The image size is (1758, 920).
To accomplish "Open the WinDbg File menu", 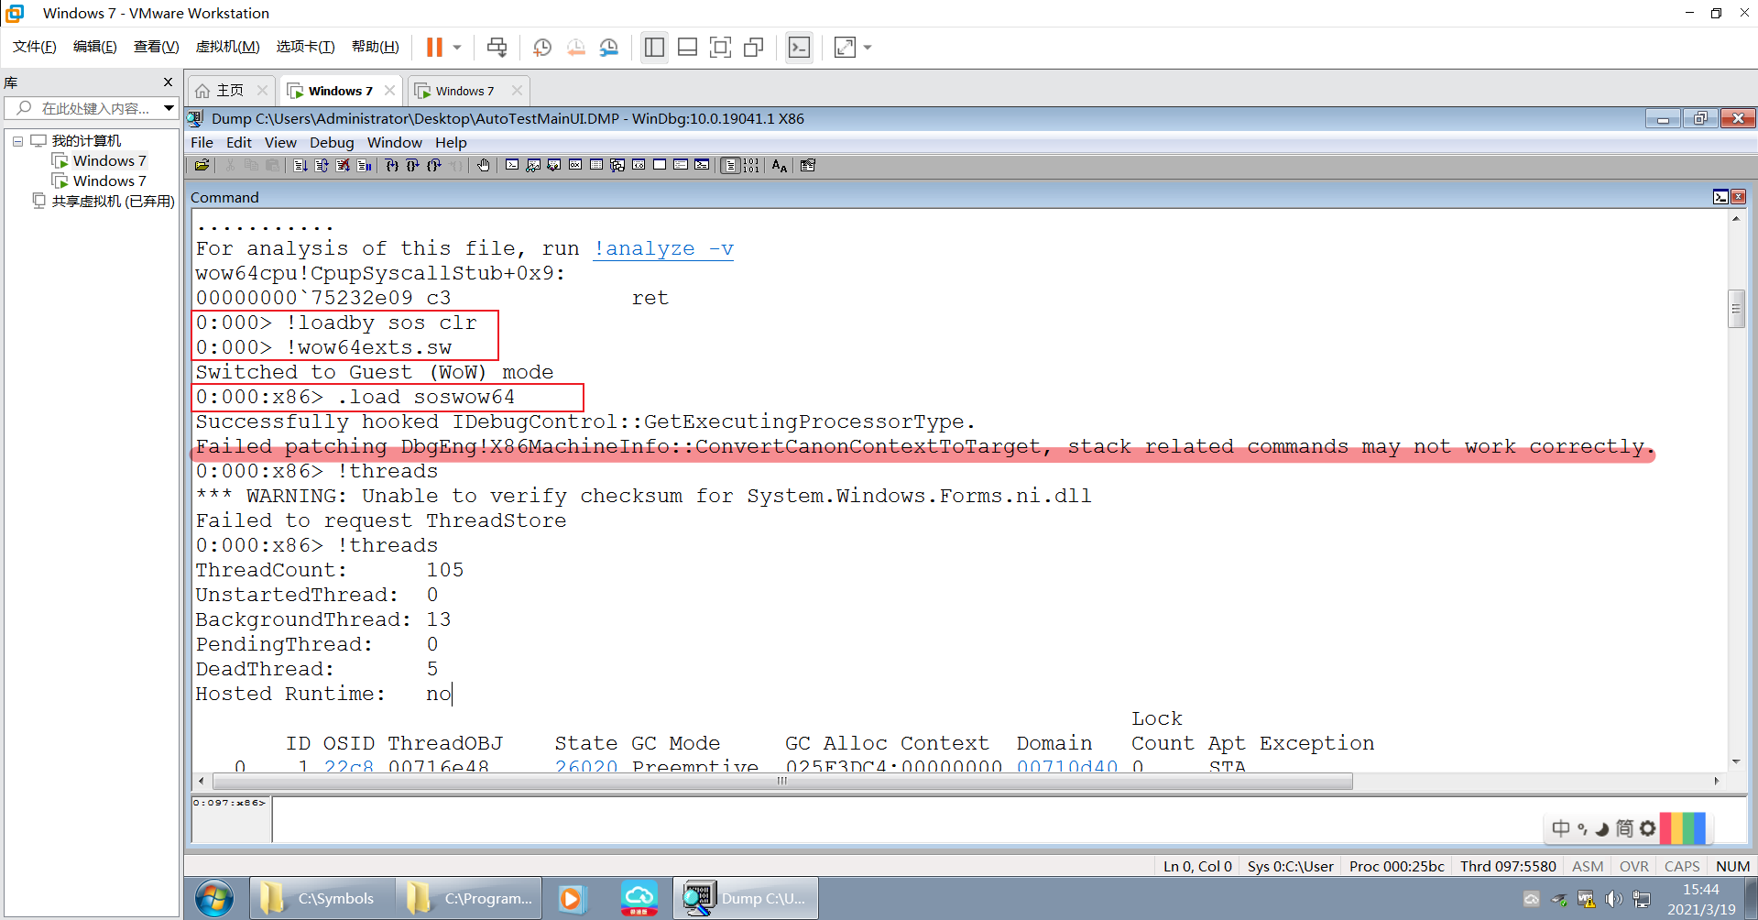I will tap(202, 142).
